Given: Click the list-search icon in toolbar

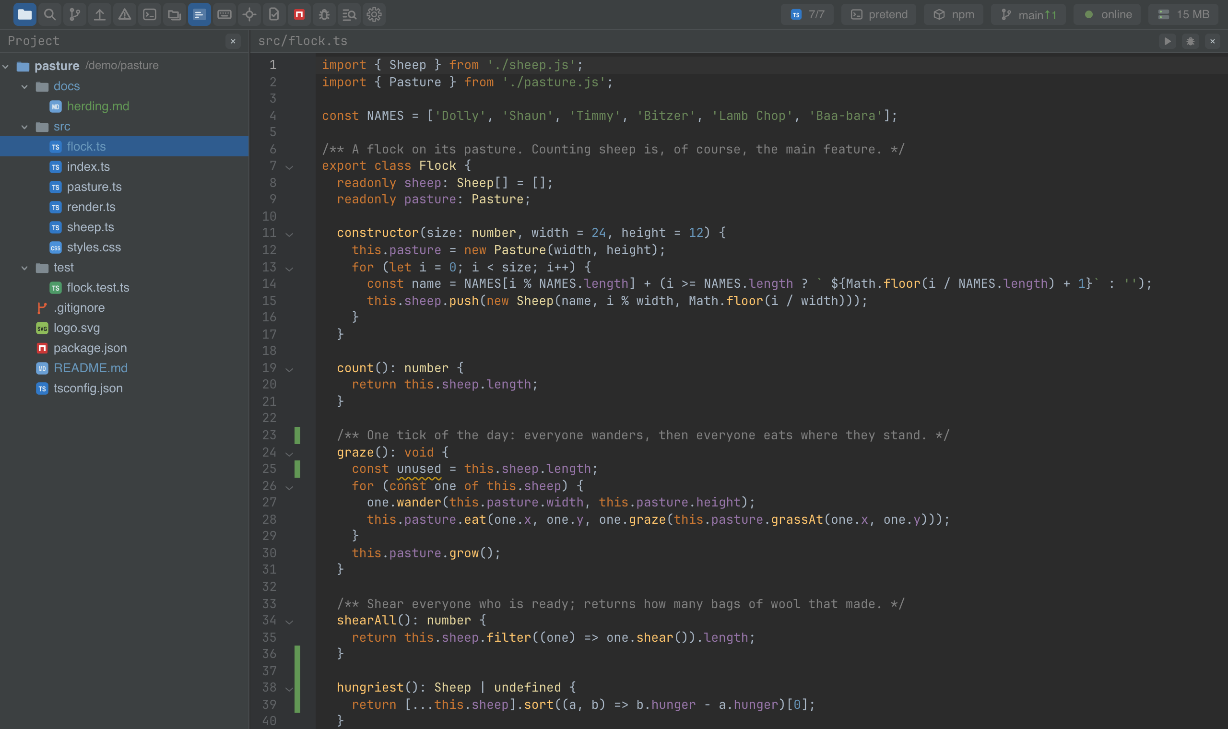Looking at the screenshot, I should pos(349,14).
